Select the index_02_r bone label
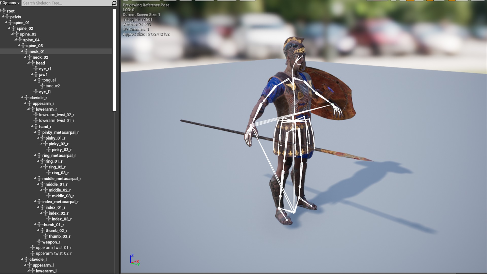 coord(59,213)
